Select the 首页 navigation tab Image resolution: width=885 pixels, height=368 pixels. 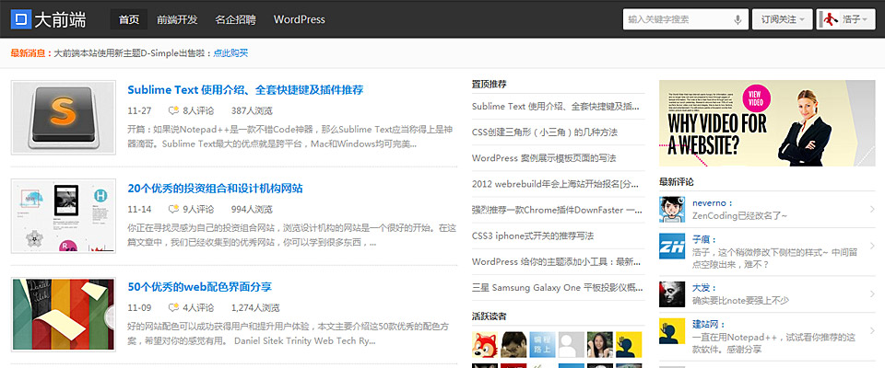(129, 19)
